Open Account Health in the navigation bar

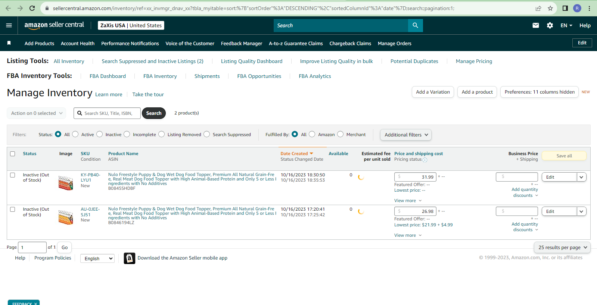[78, 44]
